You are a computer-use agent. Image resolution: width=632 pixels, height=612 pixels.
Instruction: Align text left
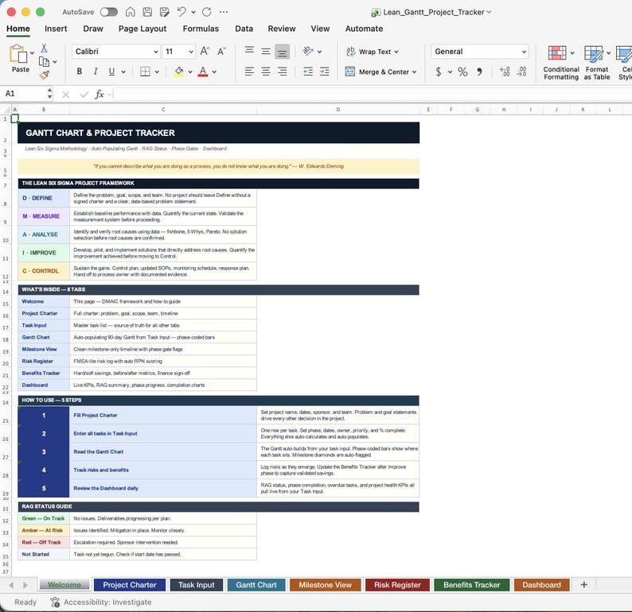pyautogui.click(x=249, y=72)
